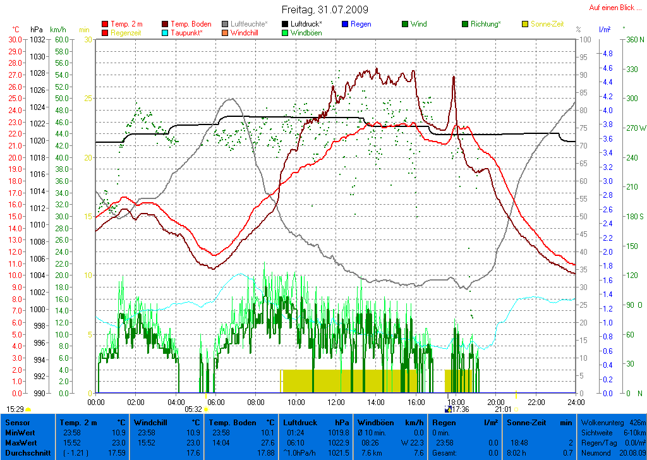
Task: Click the sunrise marker at 05:32
Action: coord(207,409)
